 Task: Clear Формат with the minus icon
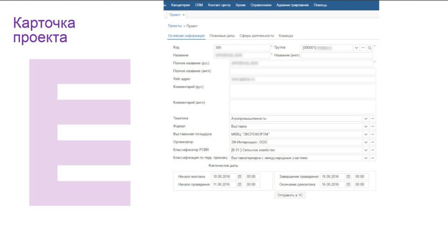coord(372,127)
